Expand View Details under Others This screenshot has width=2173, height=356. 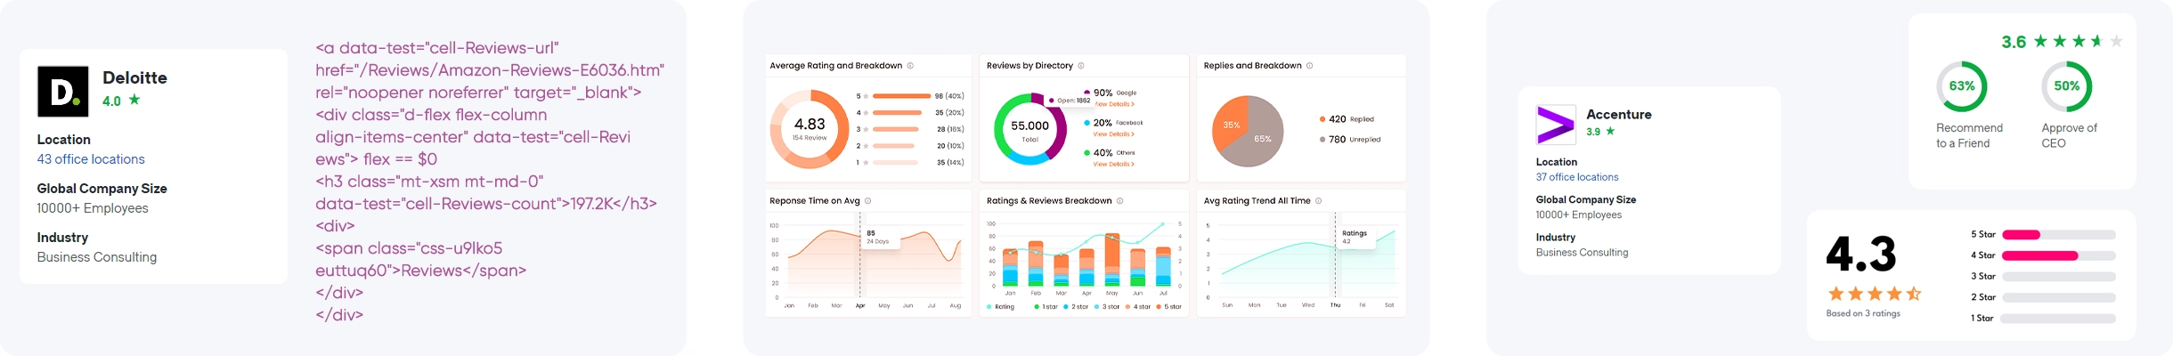[x=1113, y=165]
